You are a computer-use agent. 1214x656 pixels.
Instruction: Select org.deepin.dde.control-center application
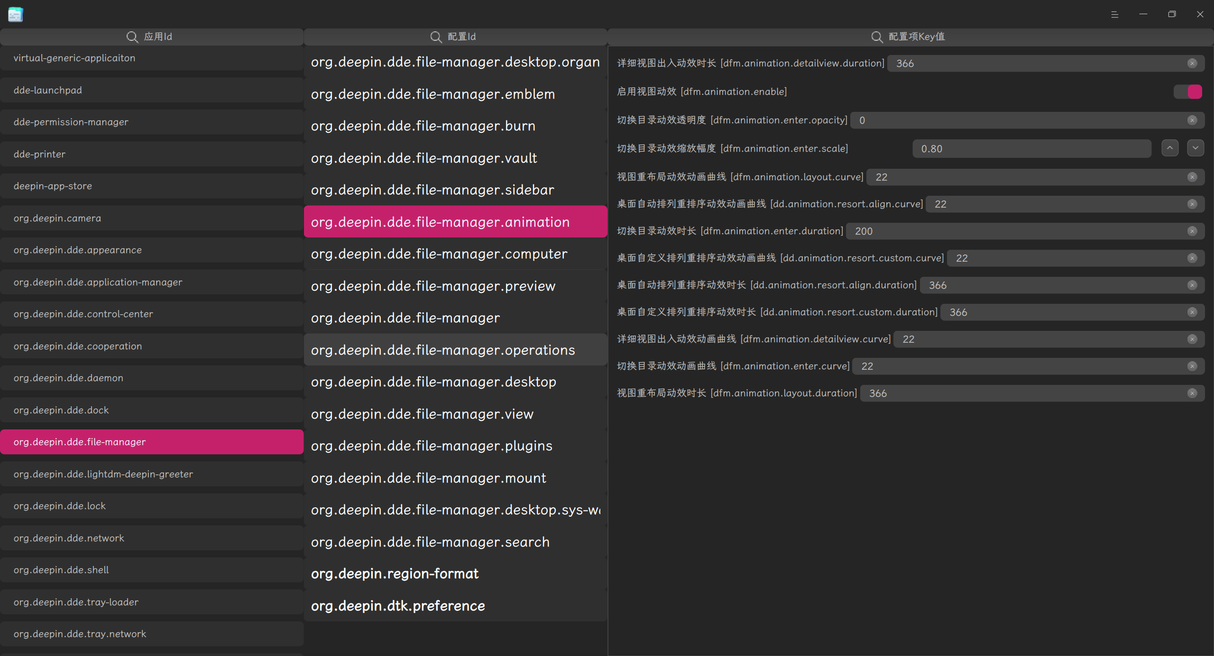click(x=152, y=314)
